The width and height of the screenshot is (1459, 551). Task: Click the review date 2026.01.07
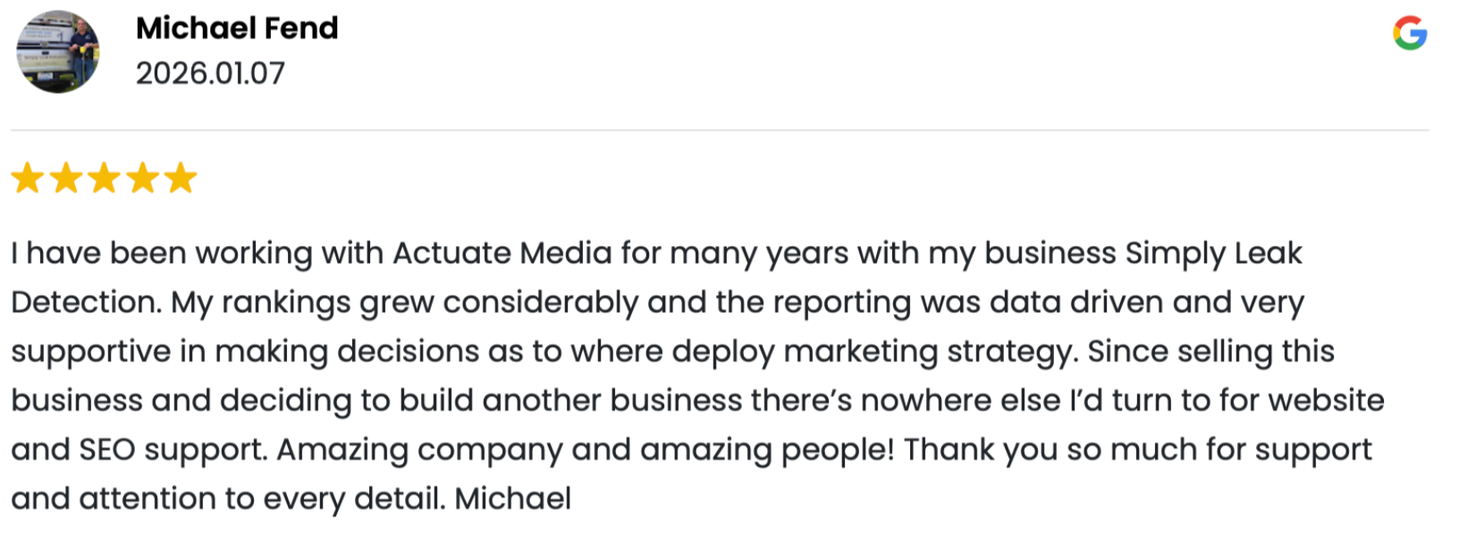pyautogui.click(x=210, y=73)
